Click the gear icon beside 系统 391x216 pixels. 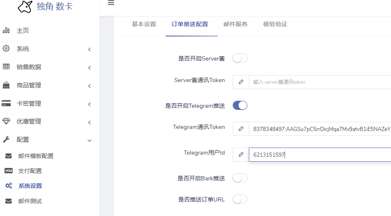pos(6,49)
